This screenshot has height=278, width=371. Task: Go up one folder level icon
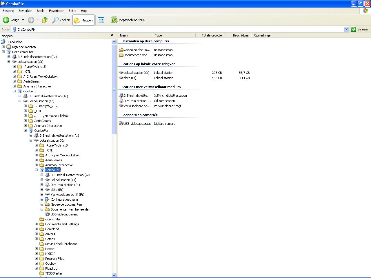tap(45, 20)
